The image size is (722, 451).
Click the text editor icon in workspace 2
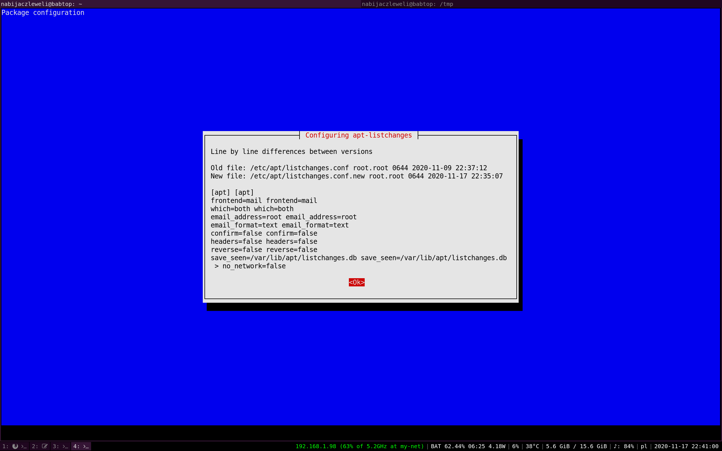click(x=45, y=446)
